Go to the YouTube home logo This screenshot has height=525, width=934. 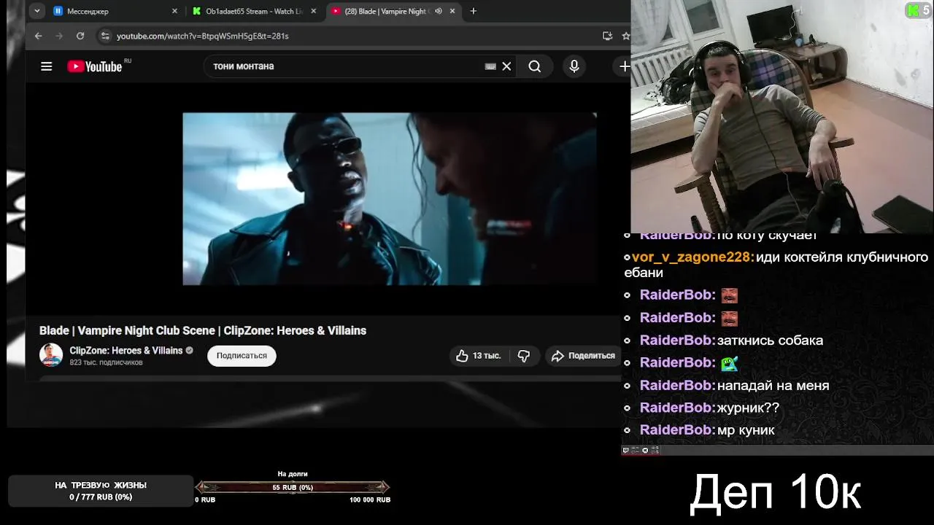click(95, 66)
